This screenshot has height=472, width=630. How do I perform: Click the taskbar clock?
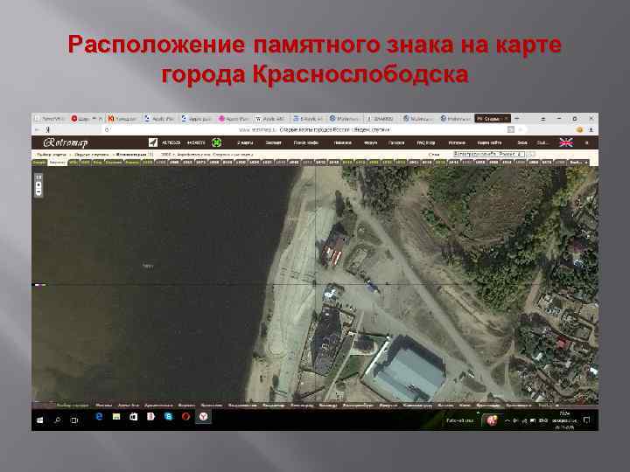(x=564, y=420)
